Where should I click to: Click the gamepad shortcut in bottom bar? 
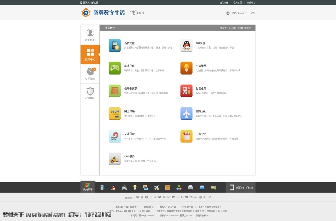point(124,188)
